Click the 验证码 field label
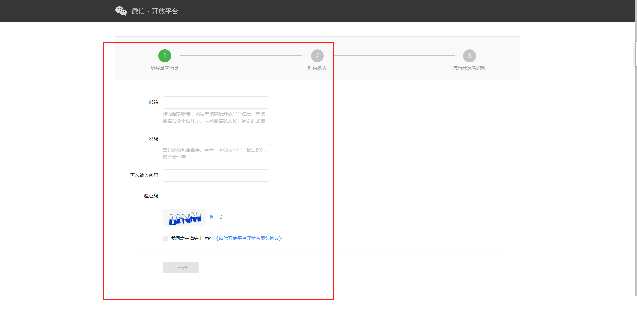Viewport: 637px width, 321px height. point(151,196)
